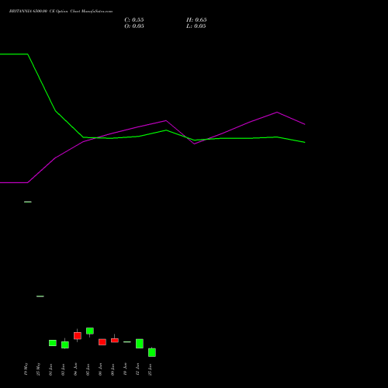The width and height of the screenshot is (388, 388).
Task: Click the BRITANNIA CE Option chart title
Action: 61,12
